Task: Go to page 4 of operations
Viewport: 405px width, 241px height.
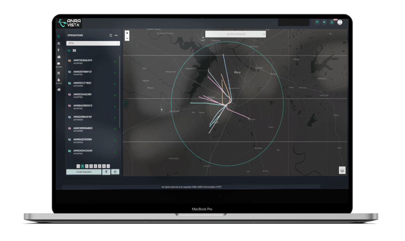Action: point(95,166)
